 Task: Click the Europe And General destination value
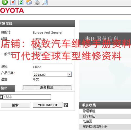tap(47, 32)
